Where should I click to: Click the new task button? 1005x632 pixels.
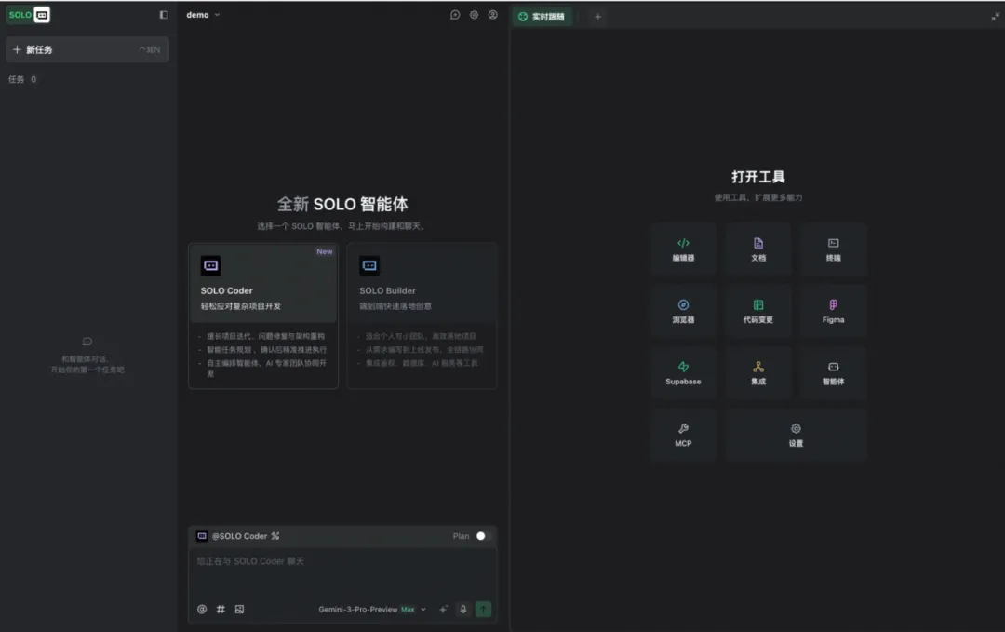[87, 50]
